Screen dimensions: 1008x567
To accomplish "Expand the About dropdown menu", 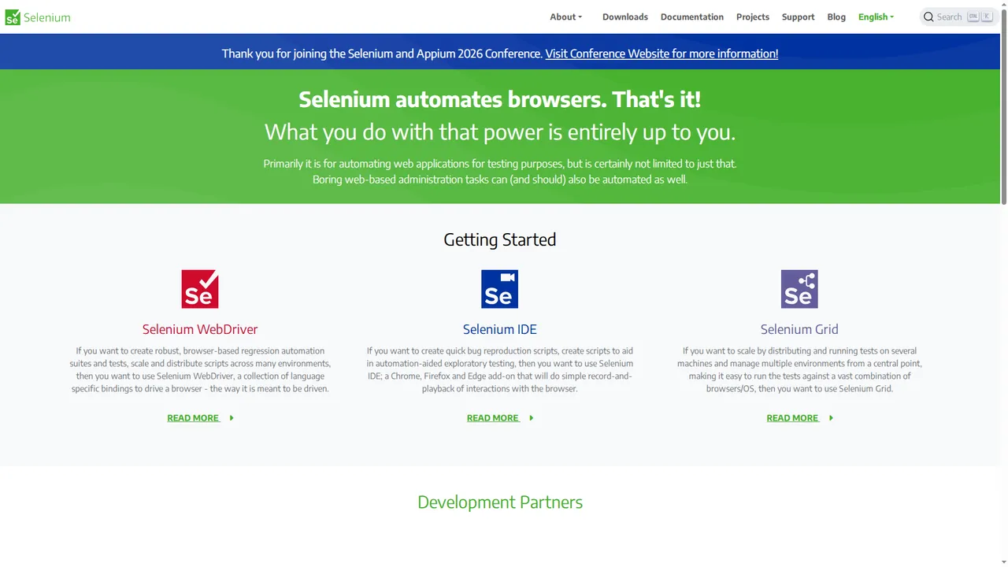I will (566, 17).
